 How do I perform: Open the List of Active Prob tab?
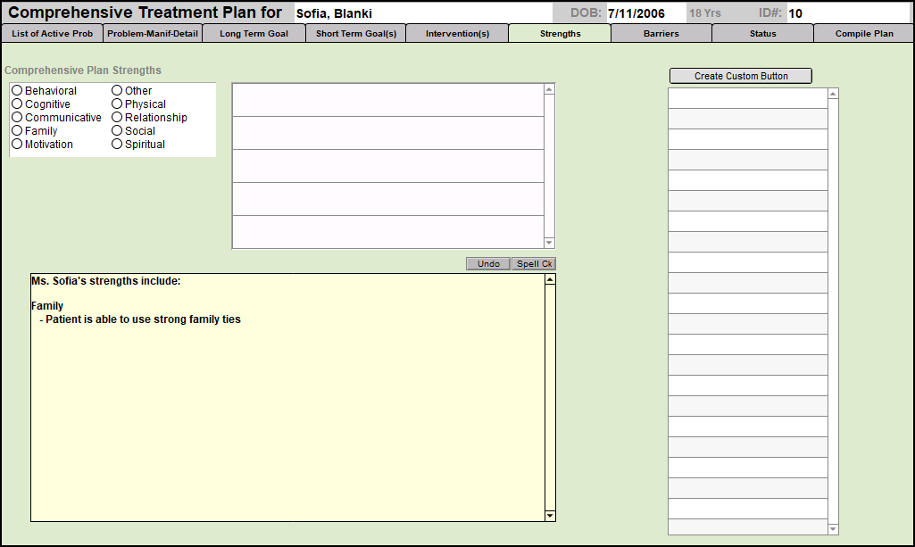click(x=52, y=34)
